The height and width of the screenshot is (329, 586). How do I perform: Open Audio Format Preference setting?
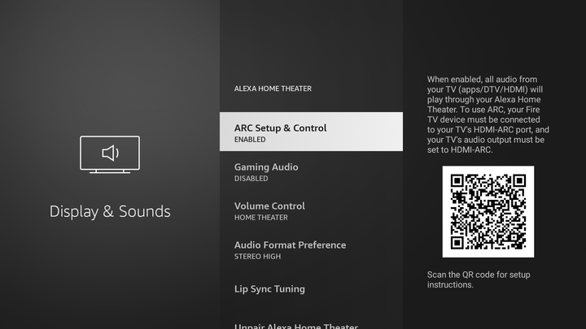(x=311, y=249)
